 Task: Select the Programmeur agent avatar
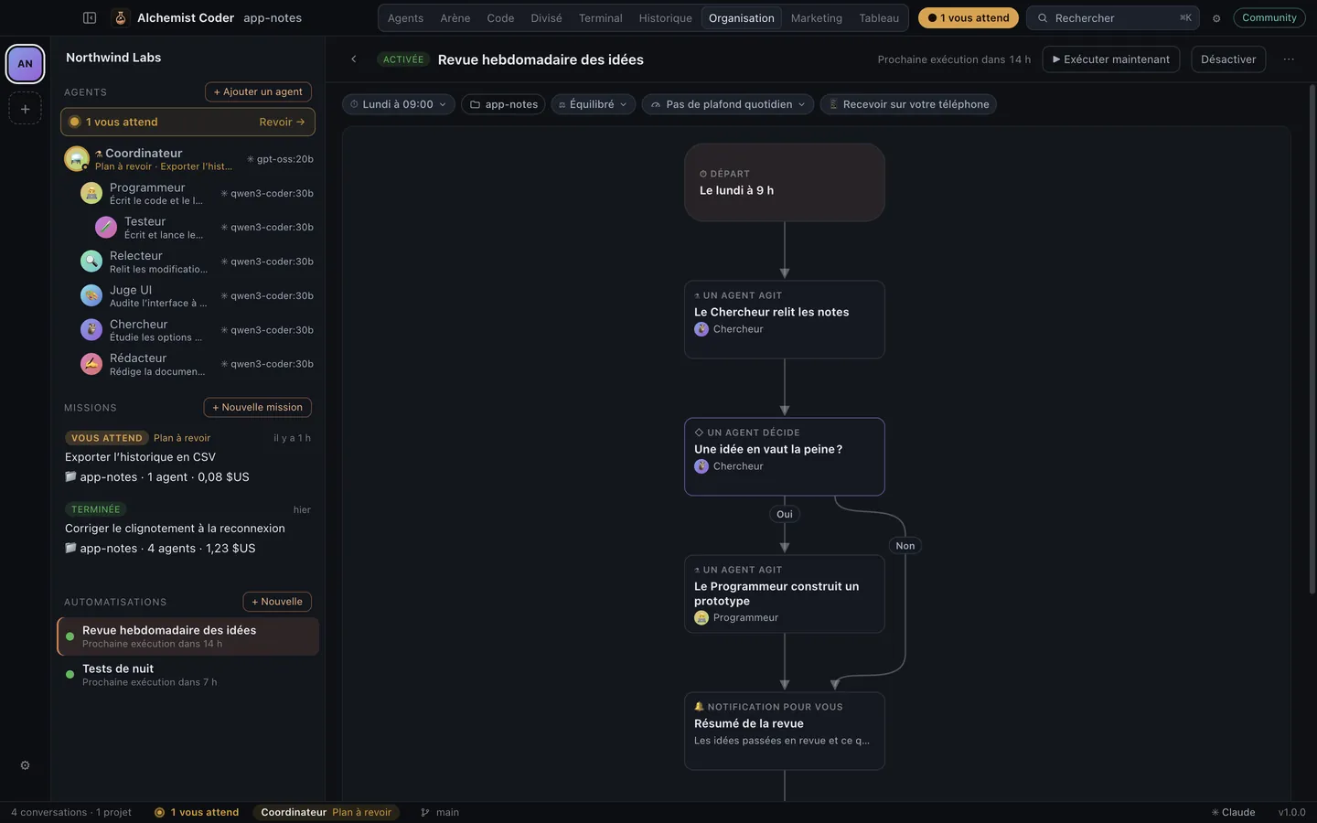pos(91,193)
